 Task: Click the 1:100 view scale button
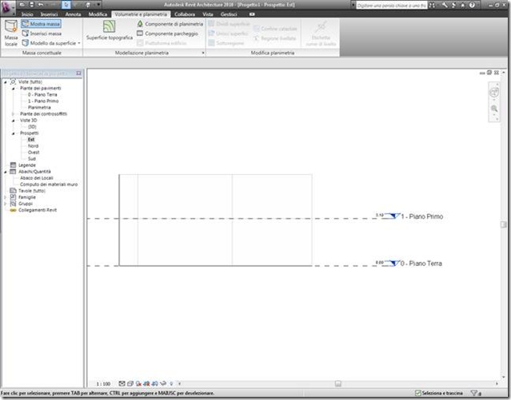tap(103, 384)
